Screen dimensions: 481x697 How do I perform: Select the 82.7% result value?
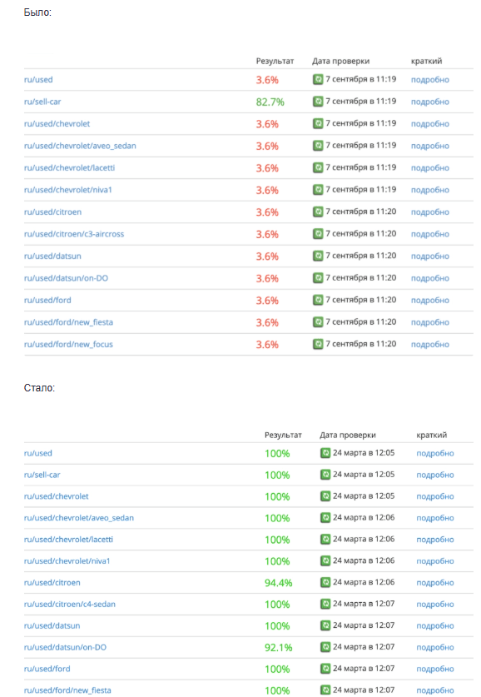pos(270,102)
